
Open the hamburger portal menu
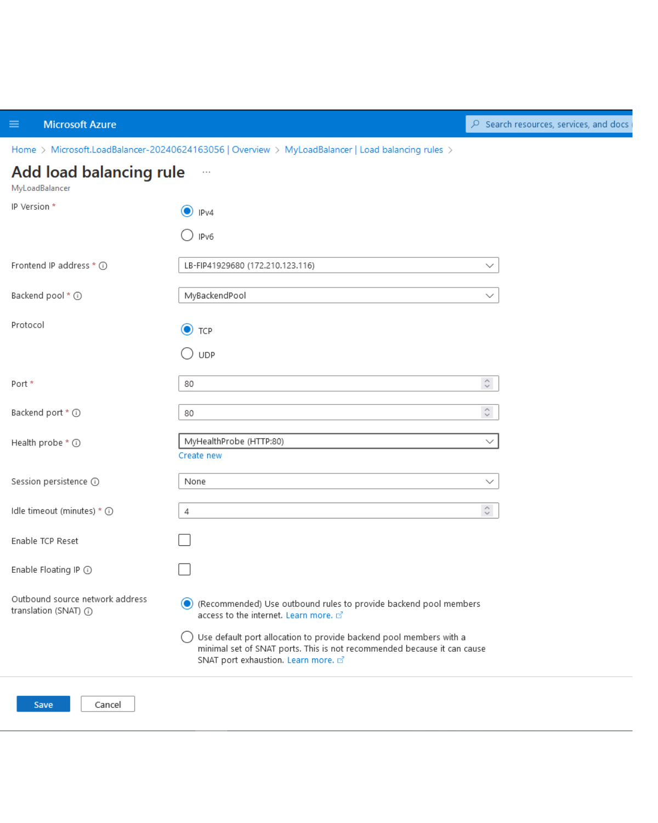tap(14, 124)
